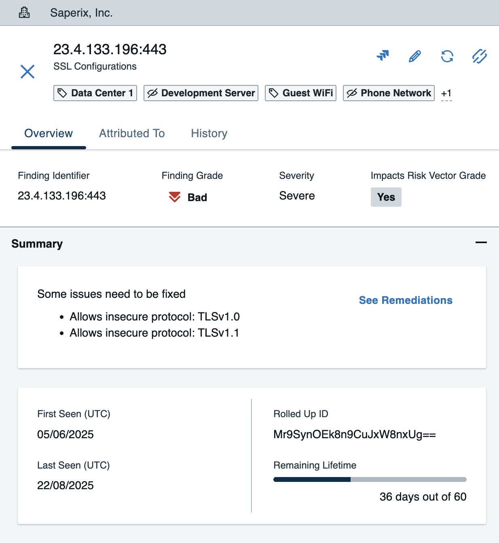
Task: Switch to the Attributed To tab
Action: 132,134
